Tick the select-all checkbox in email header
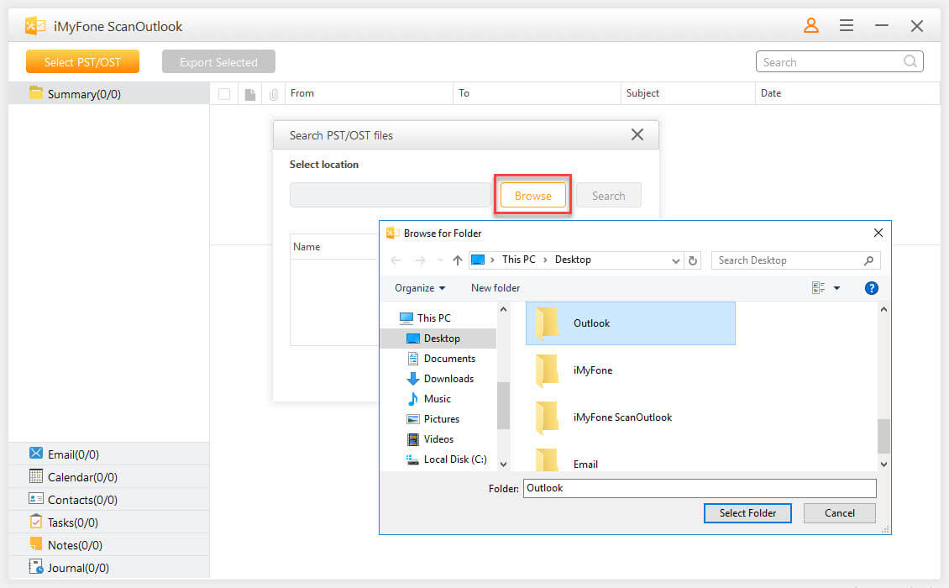 [224, 94]
